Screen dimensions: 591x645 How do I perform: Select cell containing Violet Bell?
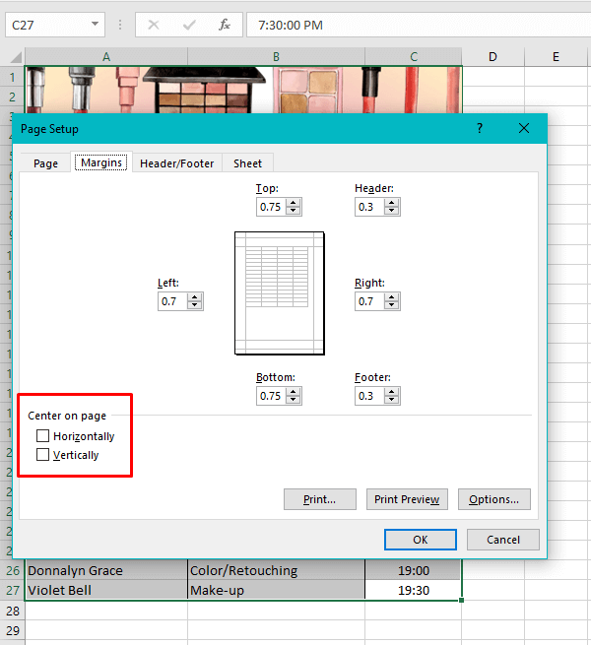(x=105, y=591)
